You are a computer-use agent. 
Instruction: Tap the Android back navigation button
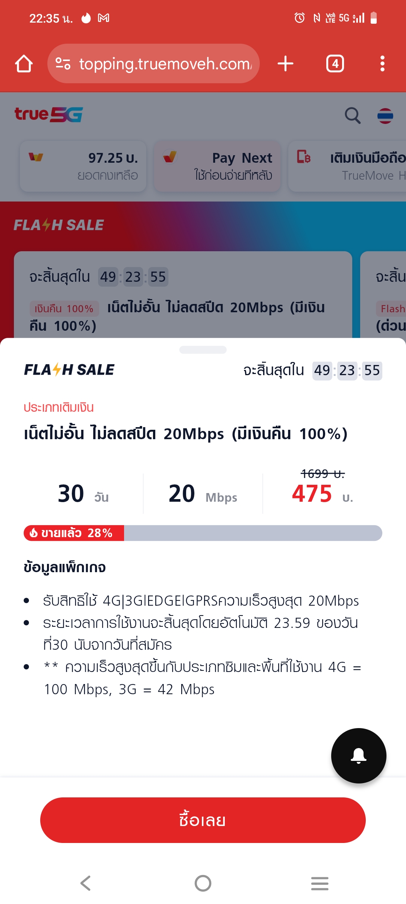pyautogui.click(x=86, y=883)
